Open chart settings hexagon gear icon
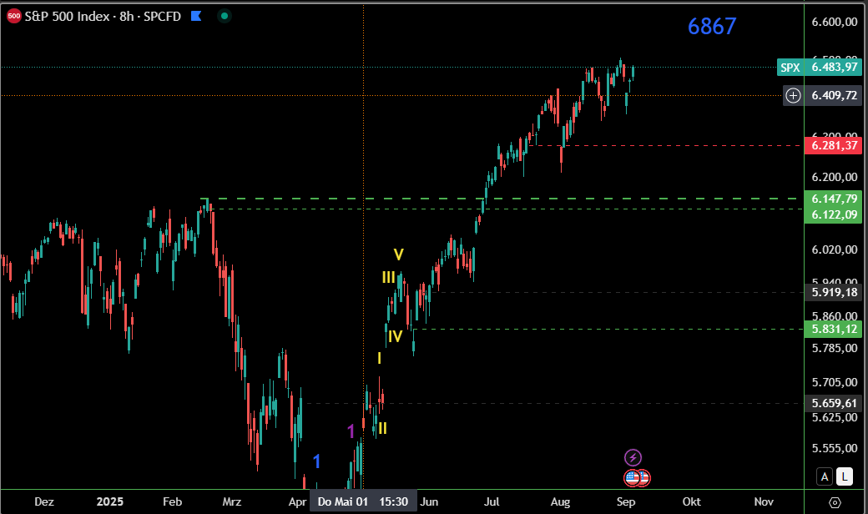 click(835, 502)
